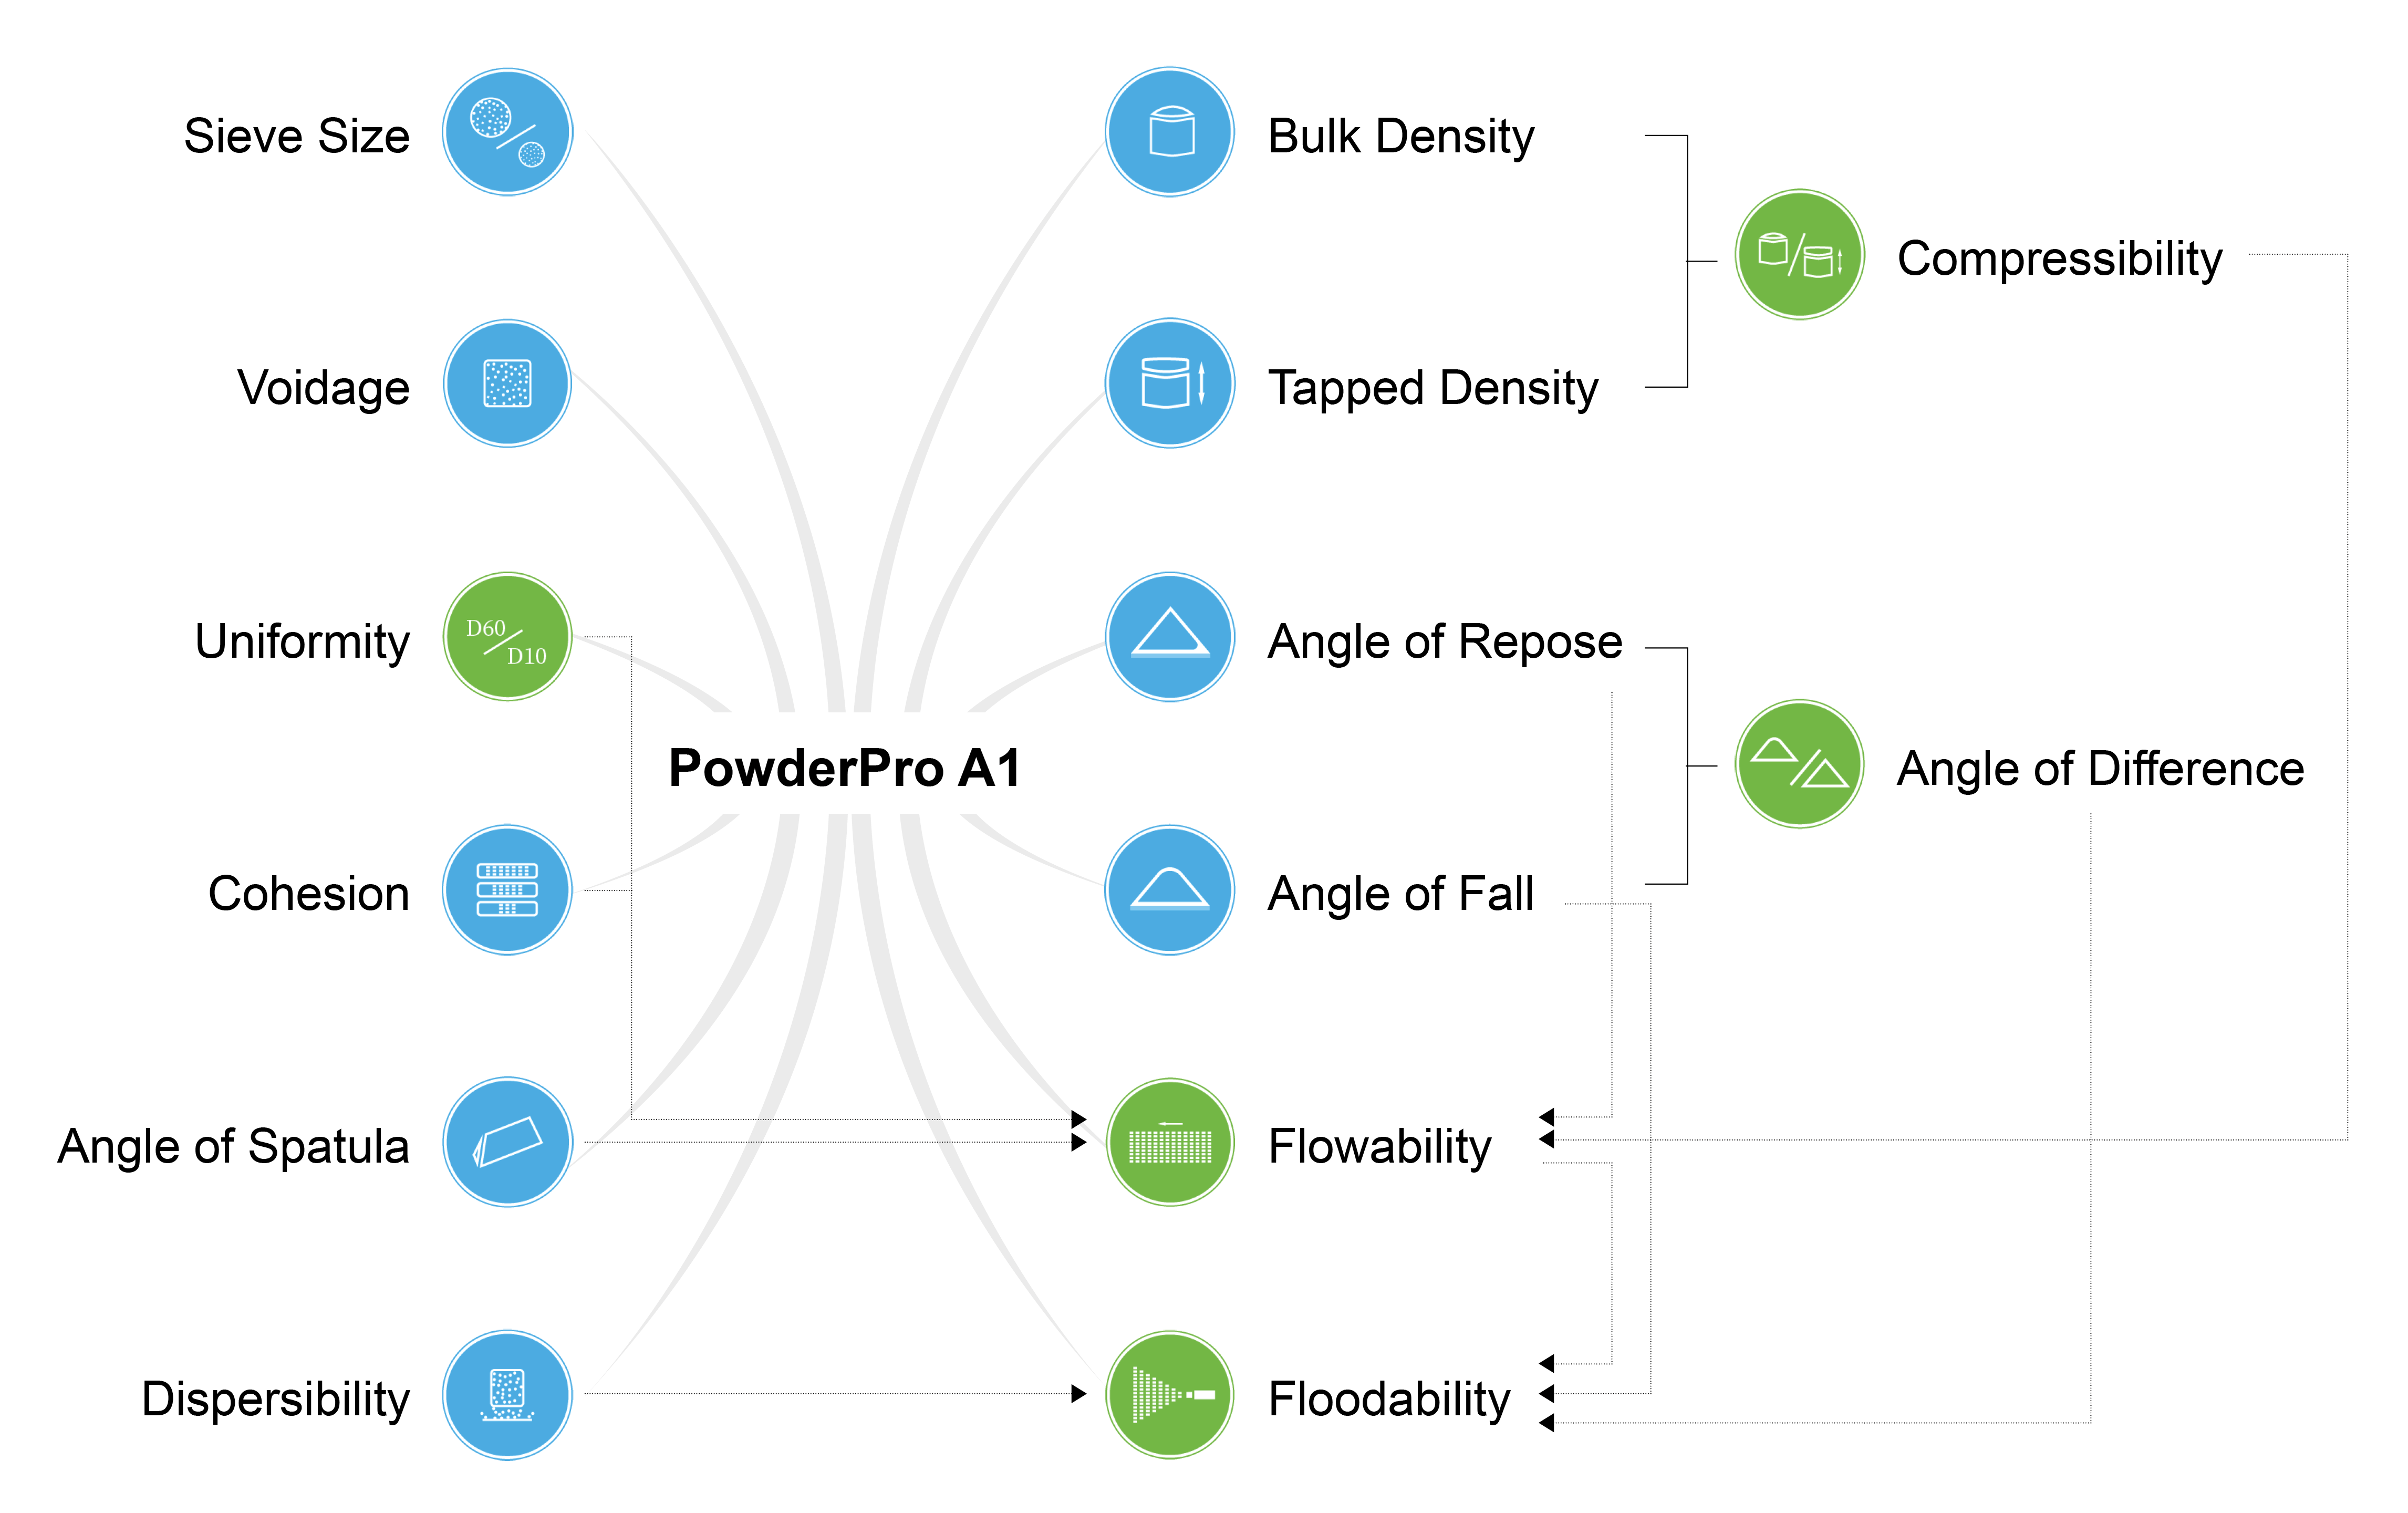2408x1513 pixels.
Task: Open the Cohesion icon
Action: pos(507,890)
